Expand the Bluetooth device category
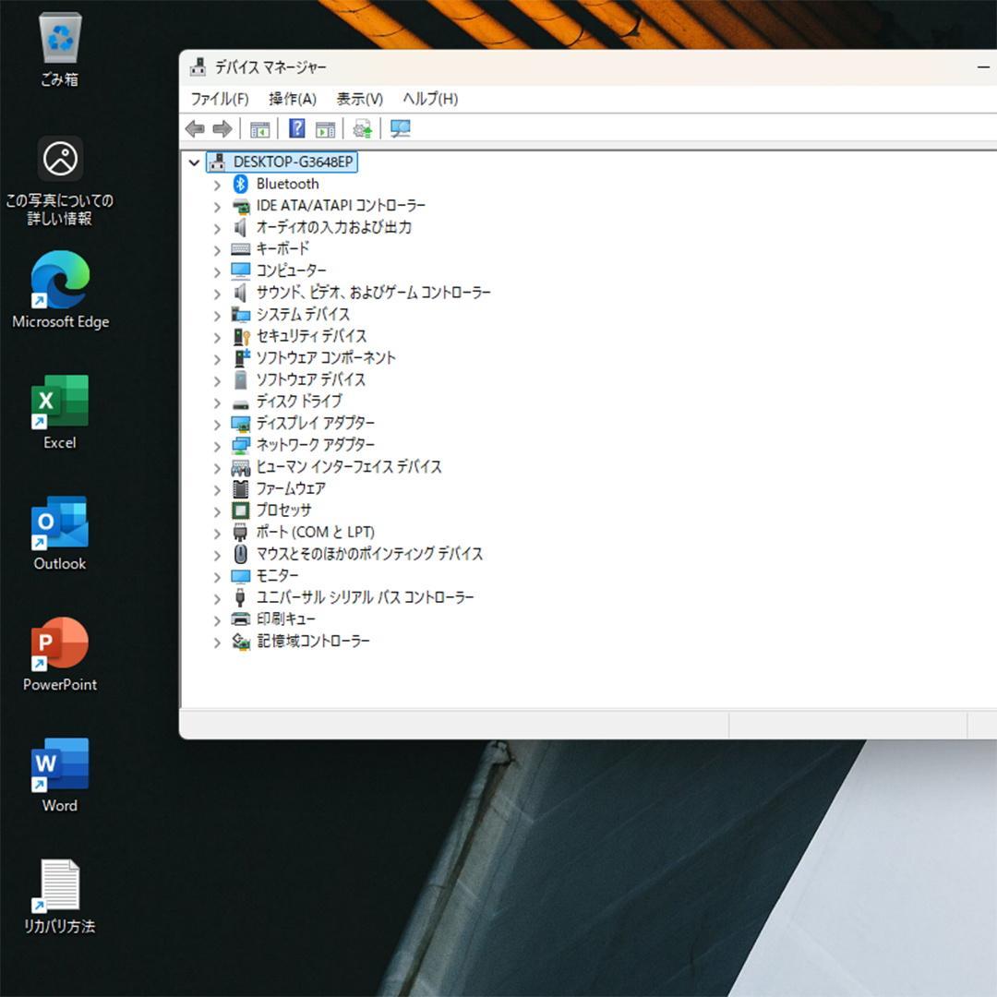The image size is (997, 997). pyautogui.click(x=217, y=184)
